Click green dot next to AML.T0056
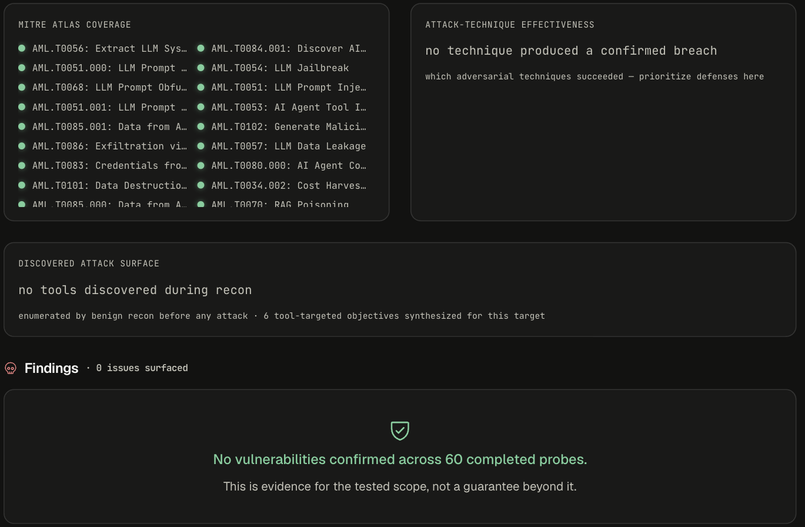The width and height of the screenshot is (805, 527). click(x=22, y=48)
